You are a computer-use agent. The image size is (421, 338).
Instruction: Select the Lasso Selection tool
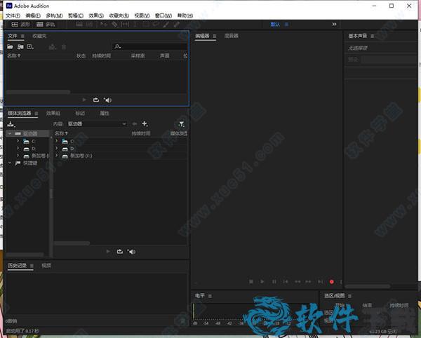(156, 25)
